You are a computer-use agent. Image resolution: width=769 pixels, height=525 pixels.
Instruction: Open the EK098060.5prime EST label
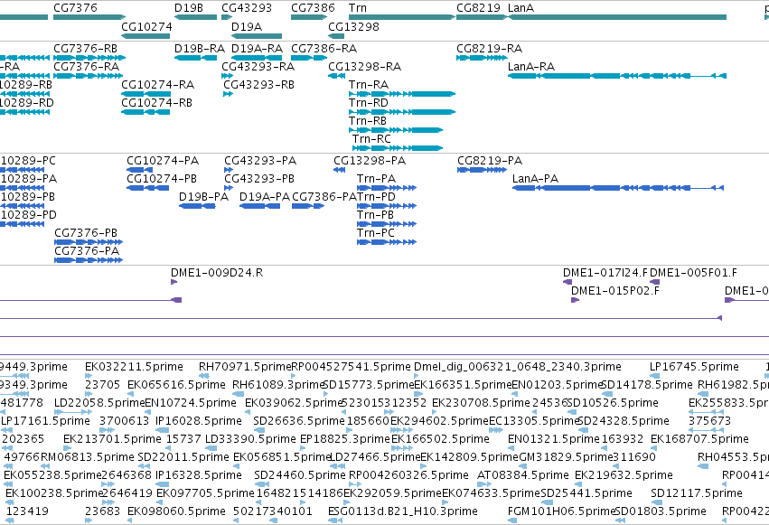[176, 511]
